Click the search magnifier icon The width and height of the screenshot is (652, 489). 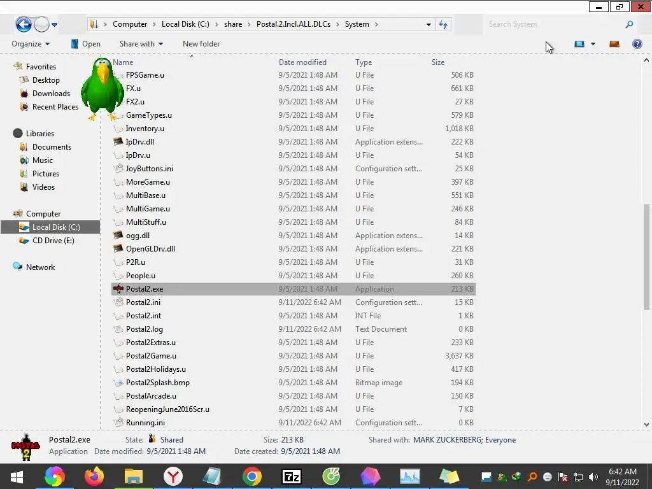click(629, 25)
